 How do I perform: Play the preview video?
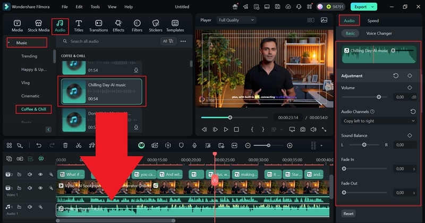pyautogui.click(x=226, y=130)
